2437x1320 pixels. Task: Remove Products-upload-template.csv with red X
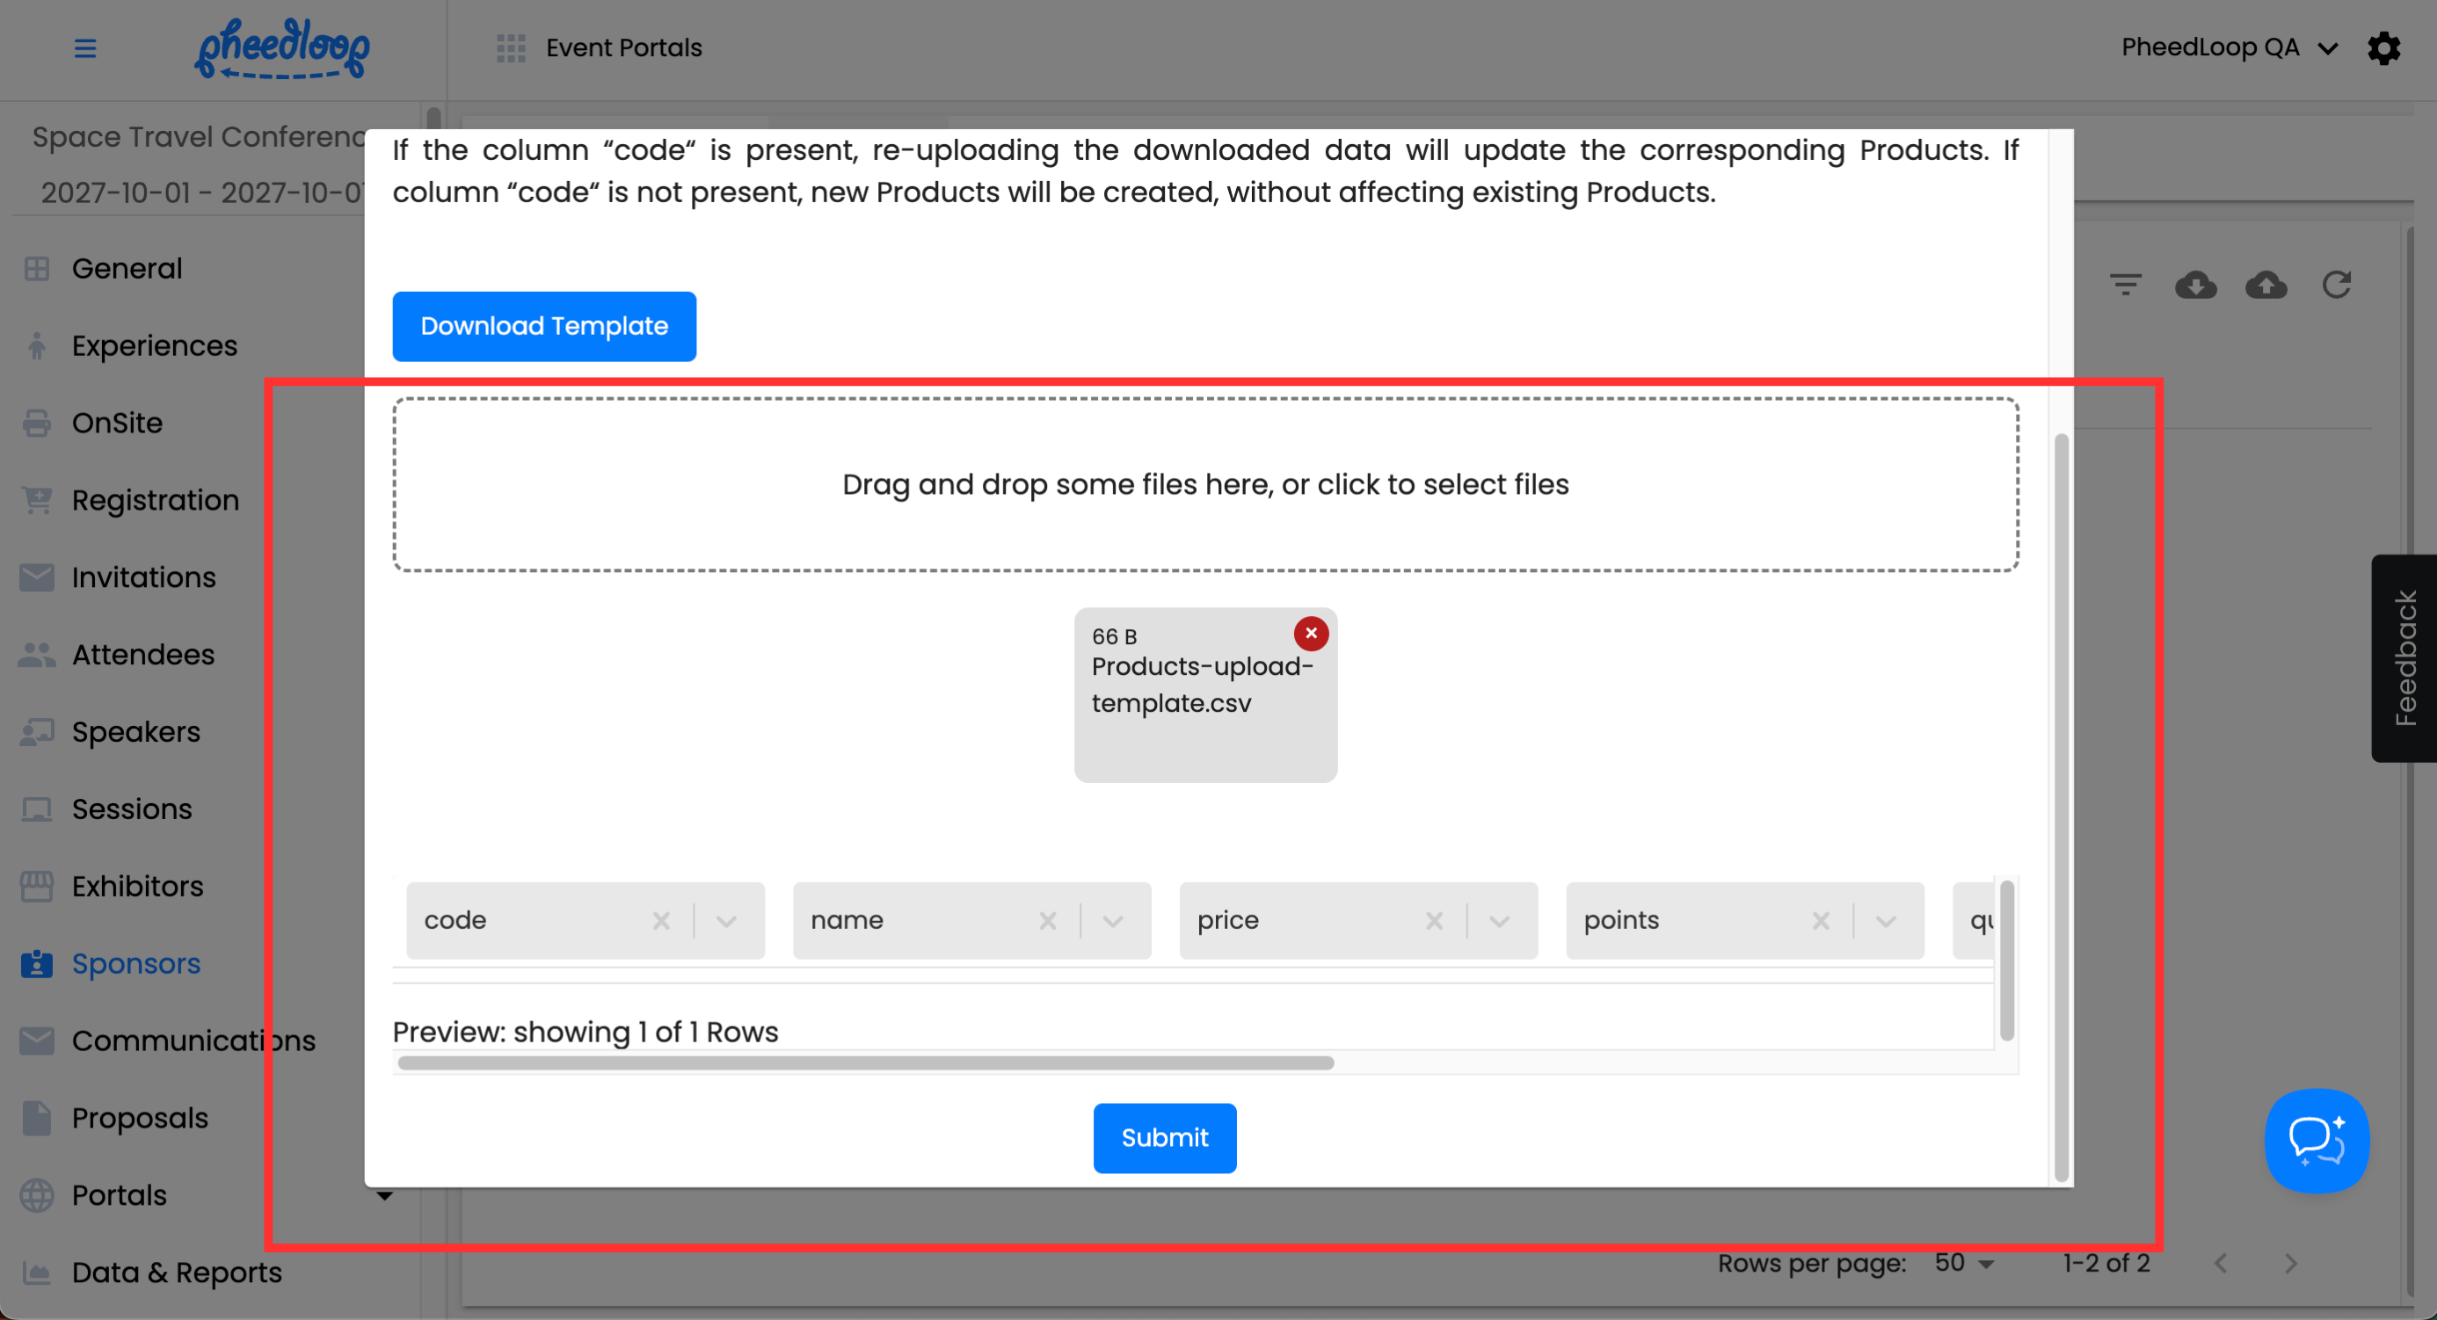(1310, 634)
